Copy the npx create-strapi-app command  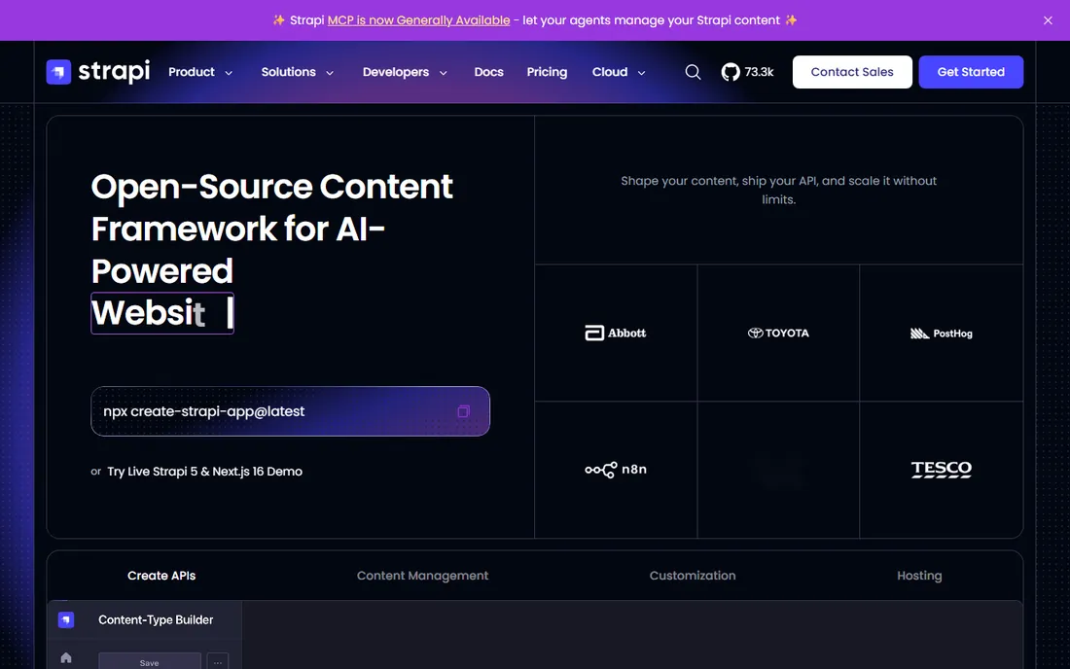click(x=463, y=411)
